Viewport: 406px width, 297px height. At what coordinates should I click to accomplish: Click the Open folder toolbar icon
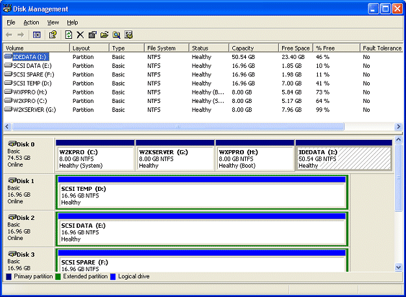point(104,34)
